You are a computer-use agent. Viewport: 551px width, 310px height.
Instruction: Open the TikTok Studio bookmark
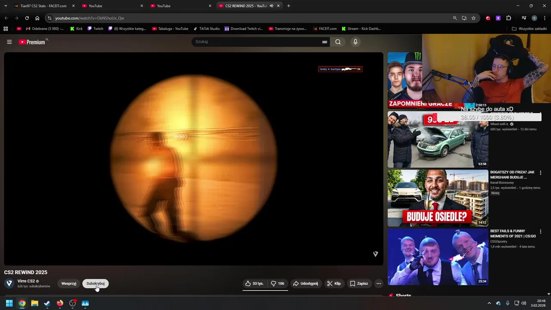(x=206, y=28)
